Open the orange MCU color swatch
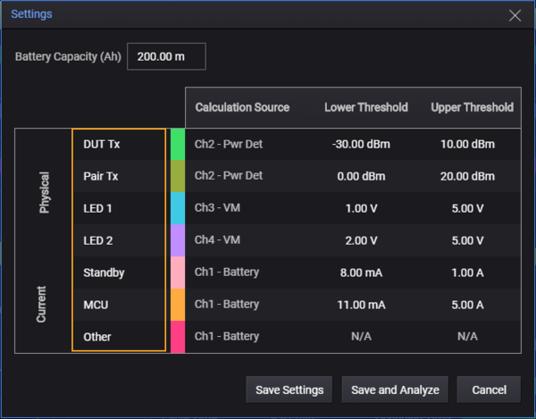 click(x=178, y=305)
